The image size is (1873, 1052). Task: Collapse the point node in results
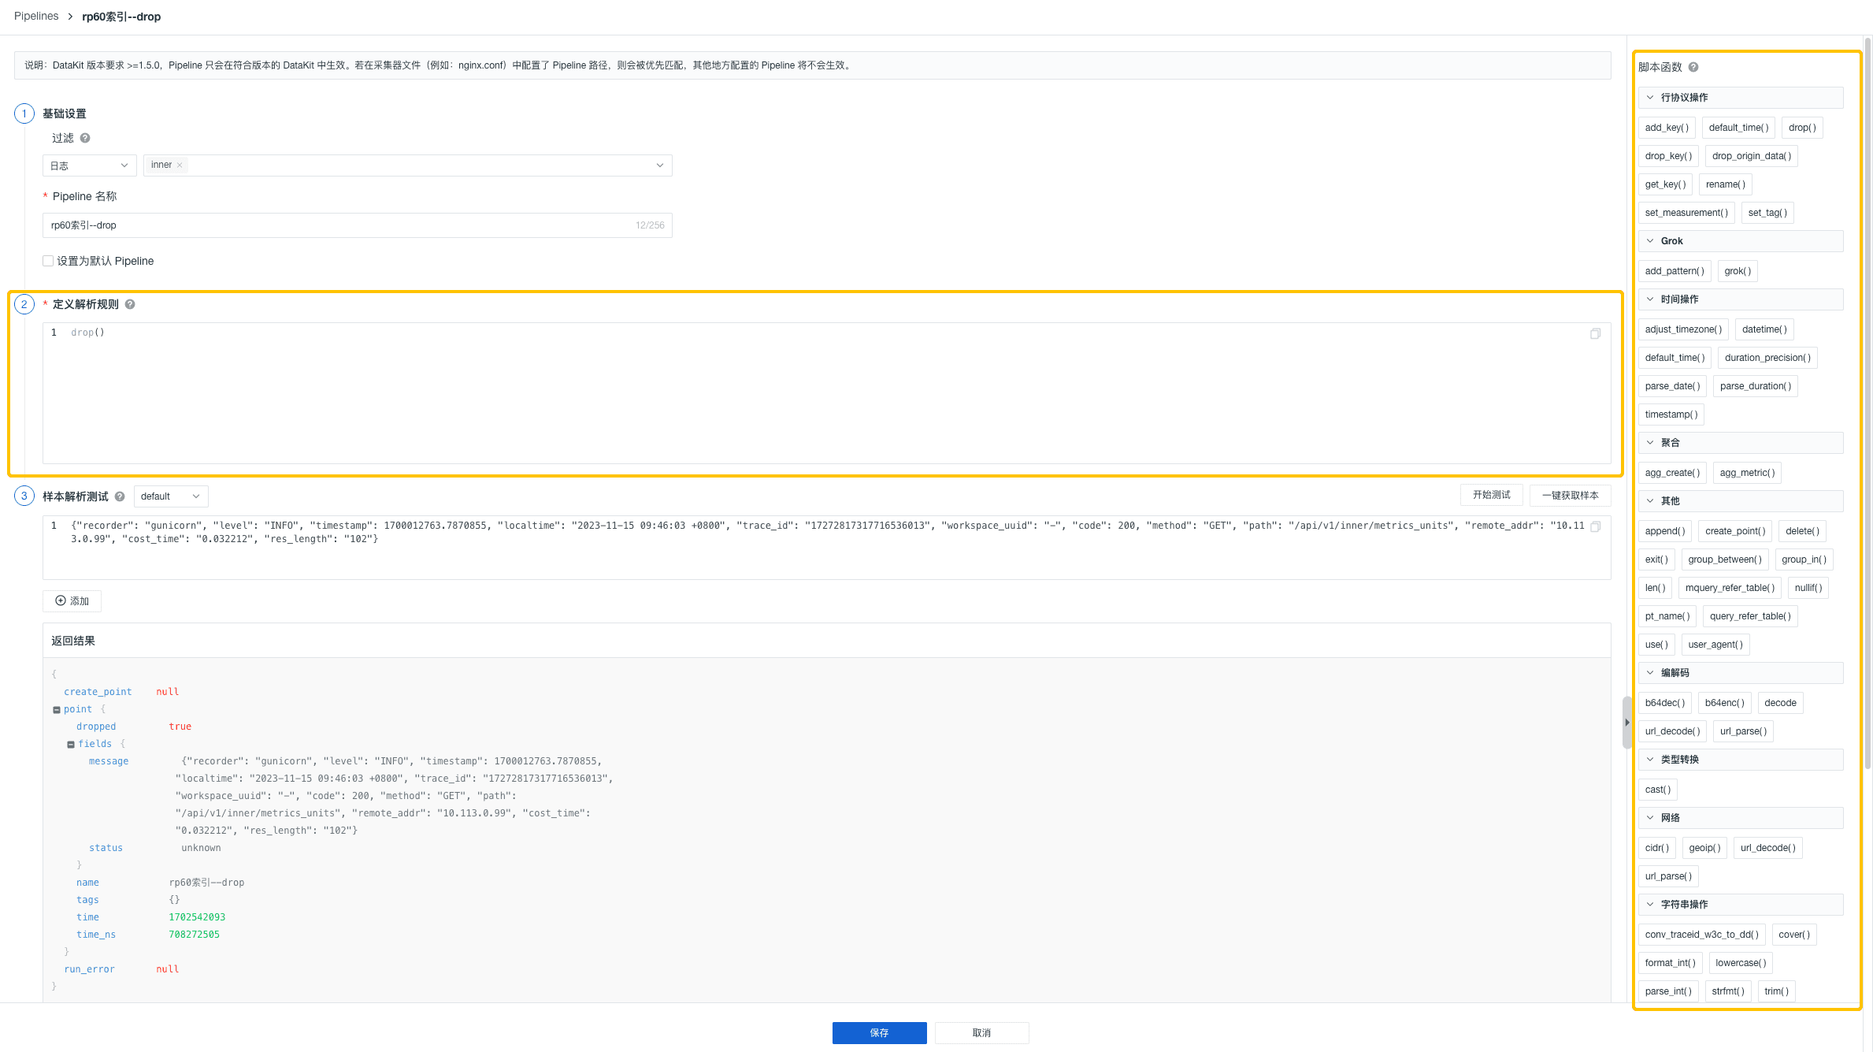(57, 710)
